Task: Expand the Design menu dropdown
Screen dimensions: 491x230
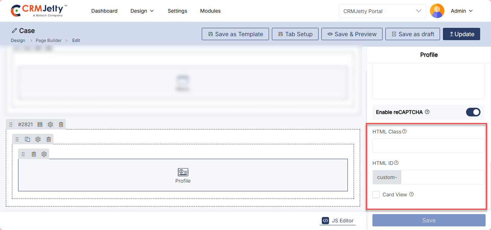Action: [142, 11]
